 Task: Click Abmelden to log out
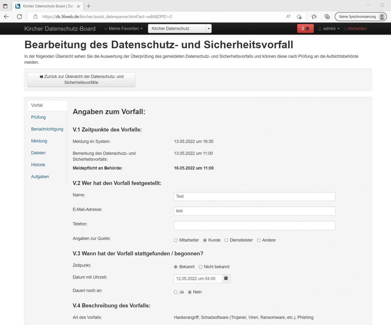355,28
